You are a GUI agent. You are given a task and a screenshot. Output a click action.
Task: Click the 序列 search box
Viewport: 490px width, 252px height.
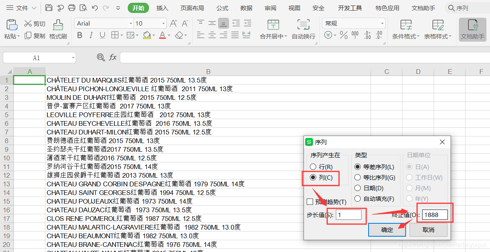[468, 8]
